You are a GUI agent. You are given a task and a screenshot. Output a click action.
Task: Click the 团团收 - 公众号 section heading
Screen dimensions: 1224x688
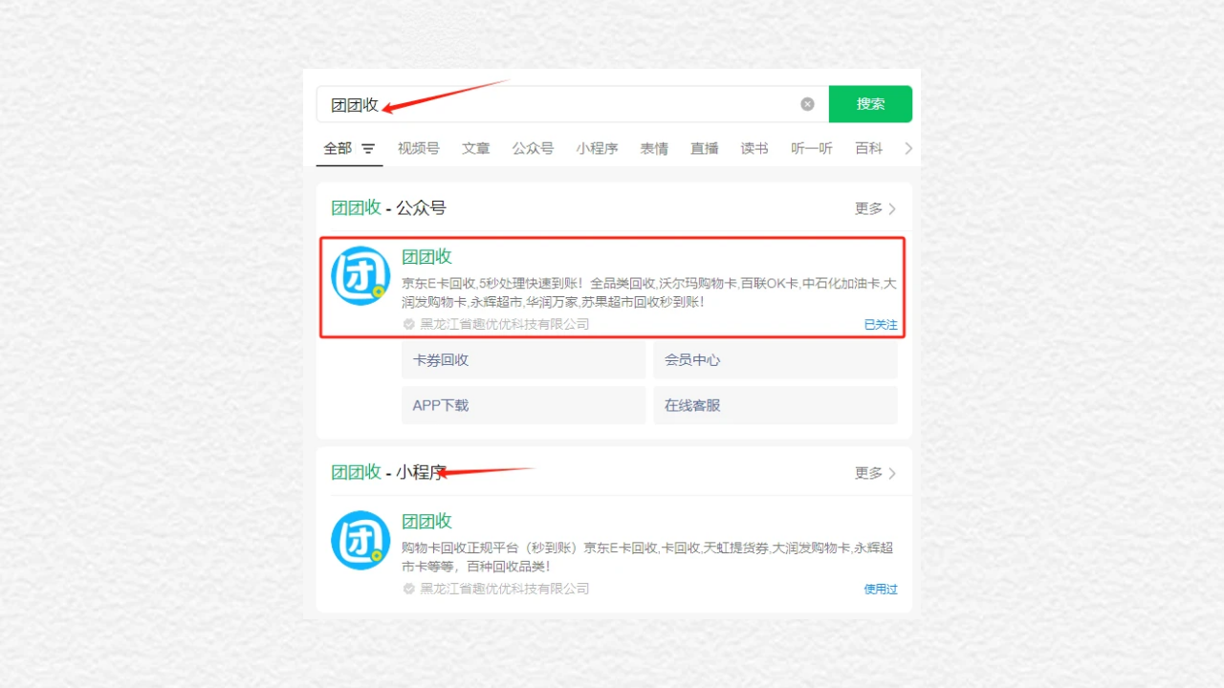pyautogui.click(x=388, y=207)
